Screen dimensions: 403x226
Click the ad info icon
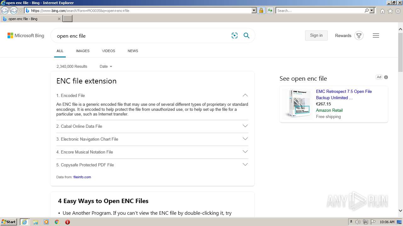tap(386, 77)
